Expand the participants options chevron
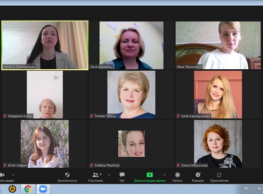 coord(109,175)
